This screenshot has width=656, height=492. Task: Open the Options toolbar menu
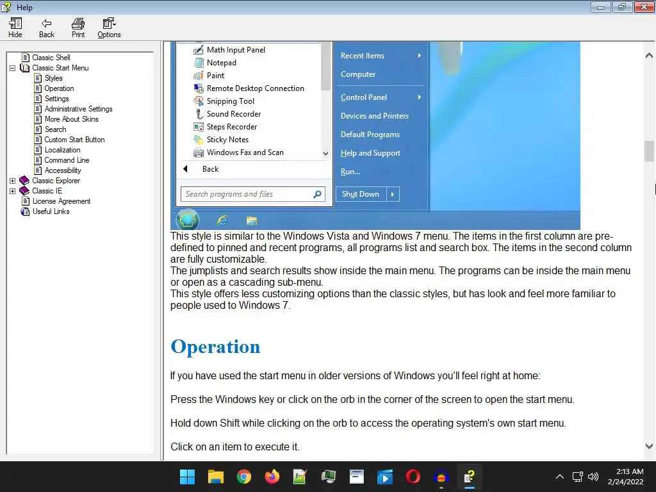[x=109, y=28]
